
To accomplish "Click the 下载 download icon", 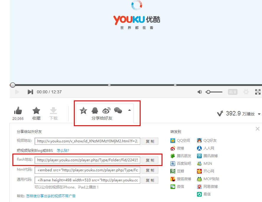I will [x=53, y=110].
